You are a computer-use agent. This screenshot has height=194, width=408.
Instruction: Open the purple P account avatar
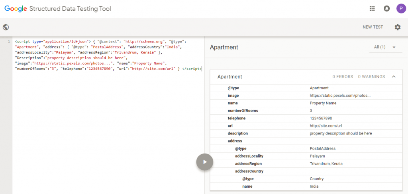click(x=401, y=9)
